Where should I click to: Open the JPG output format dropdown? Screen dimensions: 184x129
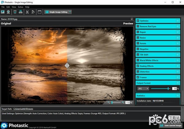pos(143,89)
